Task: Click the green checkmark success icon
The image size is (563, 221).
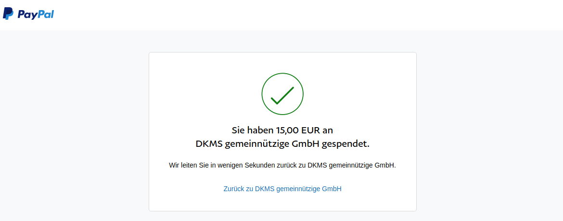Action: click(x=282, y=94)
